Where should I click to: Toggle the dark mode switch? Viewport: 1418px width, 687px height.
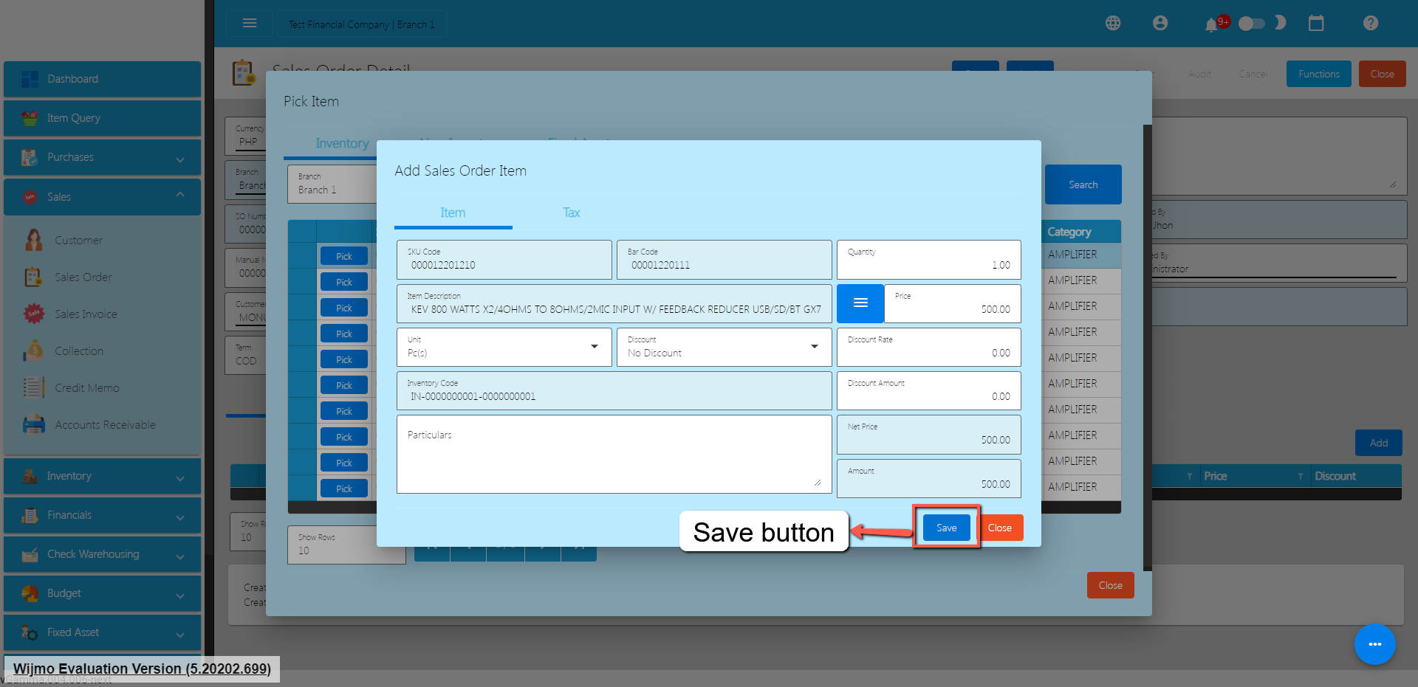tap(1252, 24)
